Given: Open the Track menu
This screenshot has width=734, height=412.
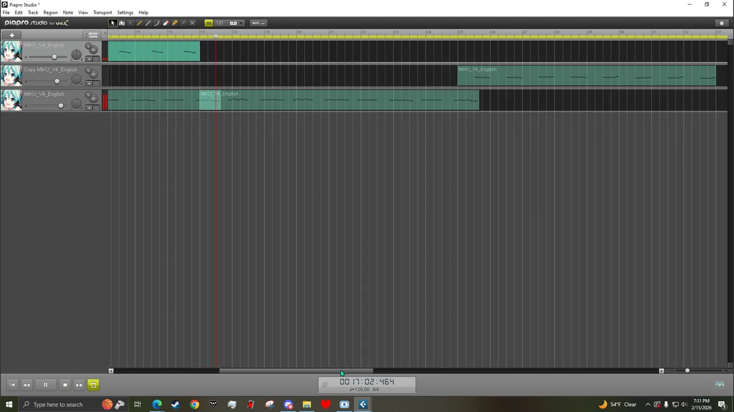Looking at the screenshot, I should pos(33,13).
